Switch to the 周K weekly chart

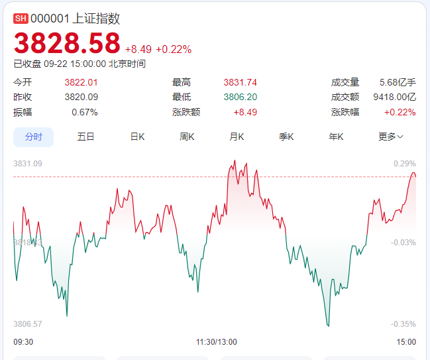pos(187,137)
